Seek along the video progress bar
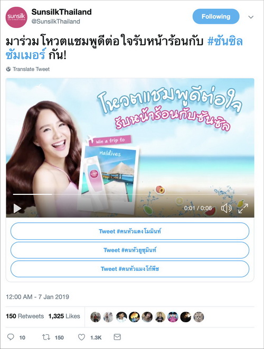This screenshot has height=349, width=264. 130,194
